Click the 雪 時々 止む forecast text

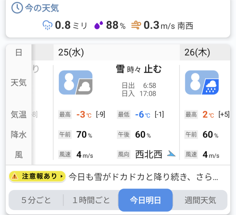point(139,69)
